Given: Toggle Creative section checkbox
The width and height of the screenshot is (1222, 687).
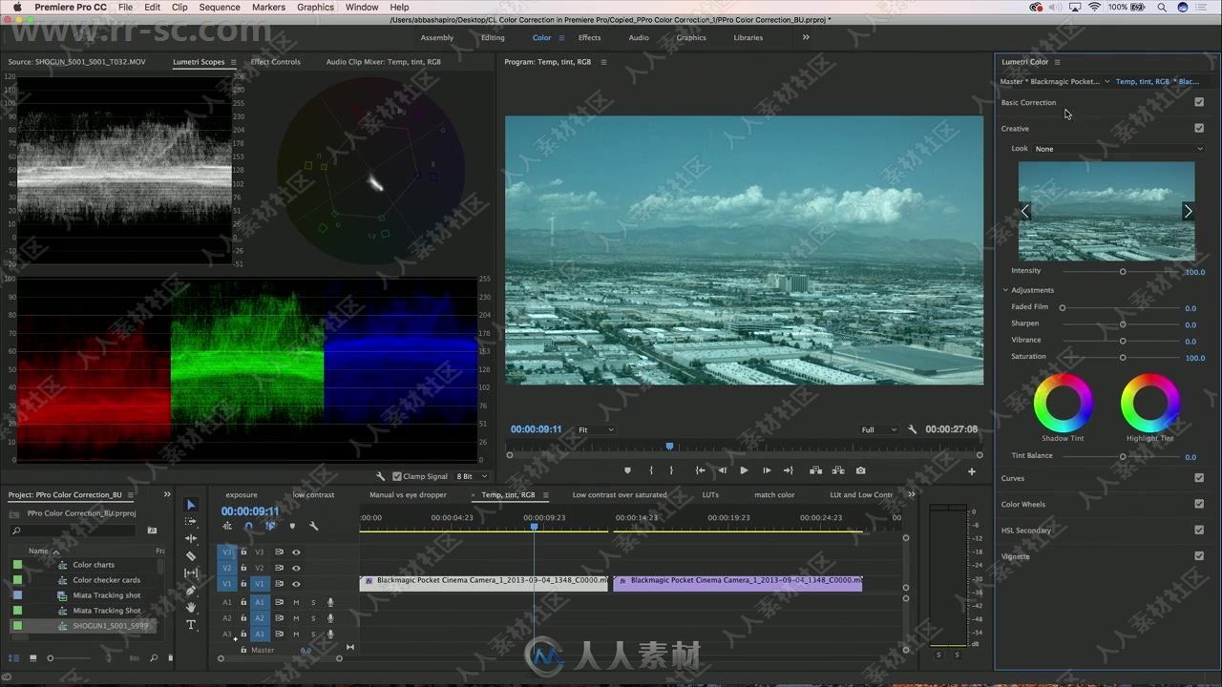Looking at the screenshot, I should (x=1199, y=128).
